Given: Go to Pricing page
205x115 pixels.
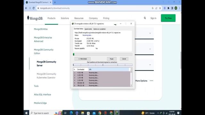Looking at the screenshot, I should [106, 18].
